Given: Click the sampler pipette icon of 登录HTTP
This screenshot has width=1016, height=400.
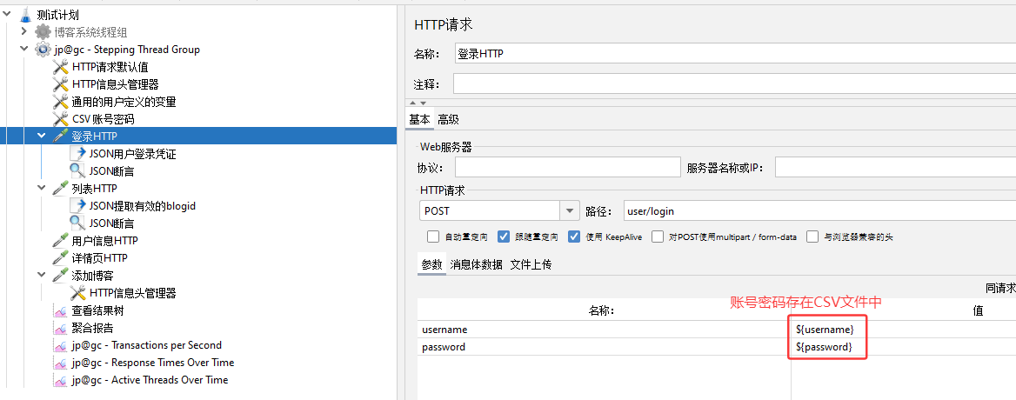Looking at the screenshot, I should (60, 136).
